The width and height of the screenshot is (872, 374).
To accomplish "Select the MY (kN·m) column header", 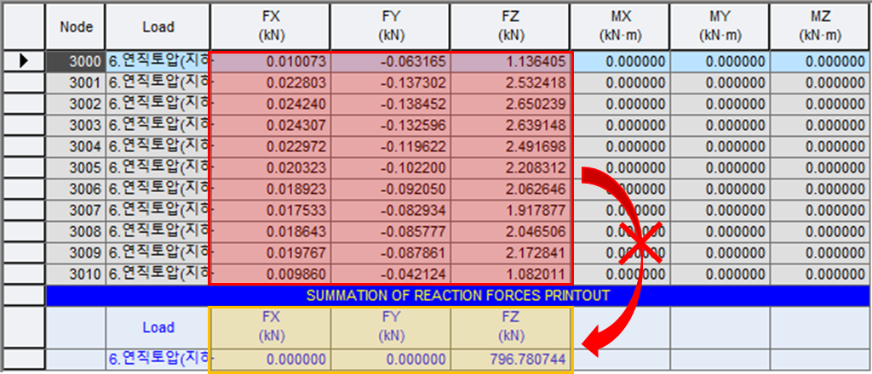I will tap(720, 26).
